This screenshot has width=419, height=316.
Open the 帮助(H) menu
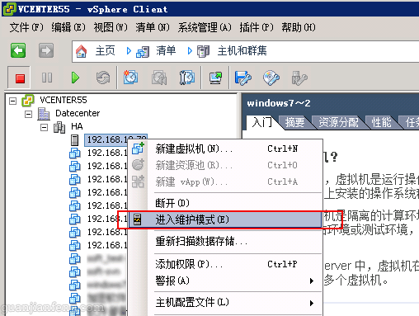(299, 27)
